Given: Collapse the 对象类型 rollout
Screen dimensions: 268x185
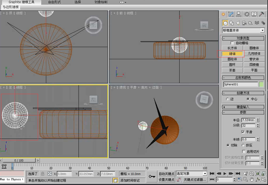Looking at the screenshot, I should [x=243, y=38].
